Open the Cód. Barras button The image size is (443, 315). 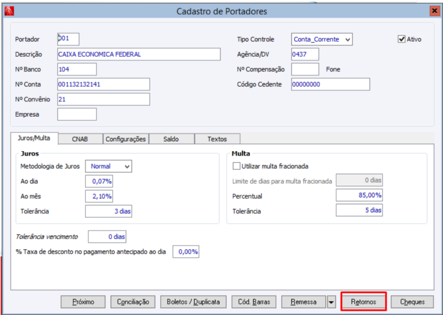point(254,302)
